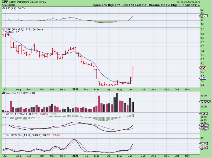Click the 2020 label on bottom stochastic axis
The width and height of the screenshot is (212, 158).
click(x=75, y=156)
